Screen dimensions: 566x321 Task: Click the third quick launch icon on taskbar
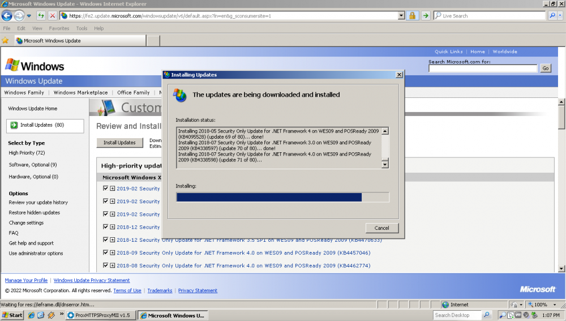point(51,315)
